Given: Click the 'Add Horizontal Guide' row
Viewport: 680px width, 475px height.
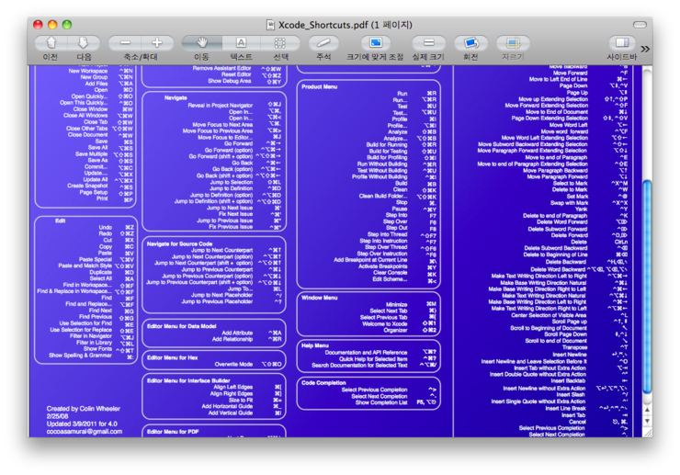Looking at the screenshot, I should pyautogui.click(x=242, y=406).
